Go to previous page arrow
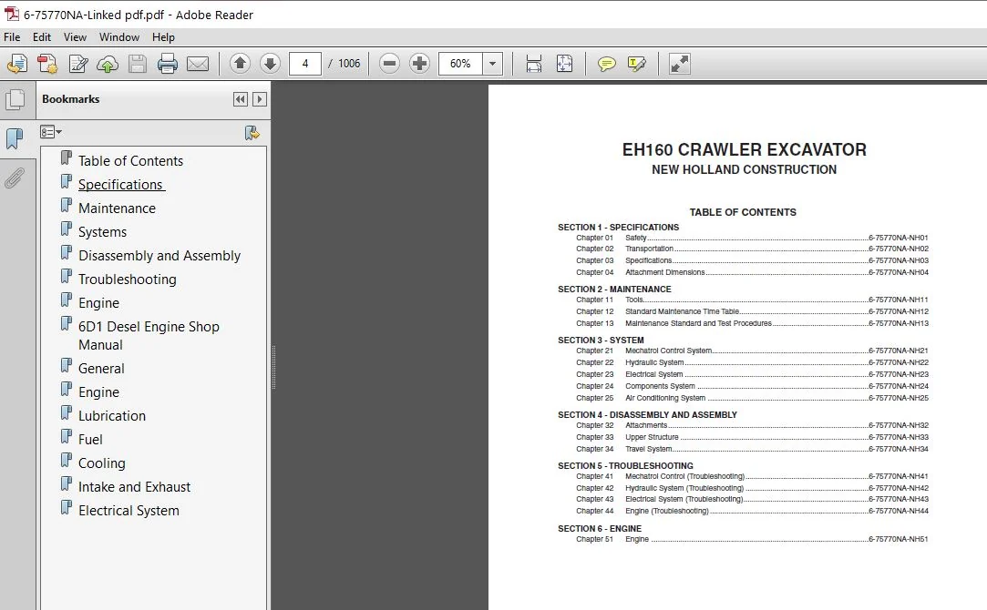This screenshot has height=610, width=987. (x=240, y=64)
